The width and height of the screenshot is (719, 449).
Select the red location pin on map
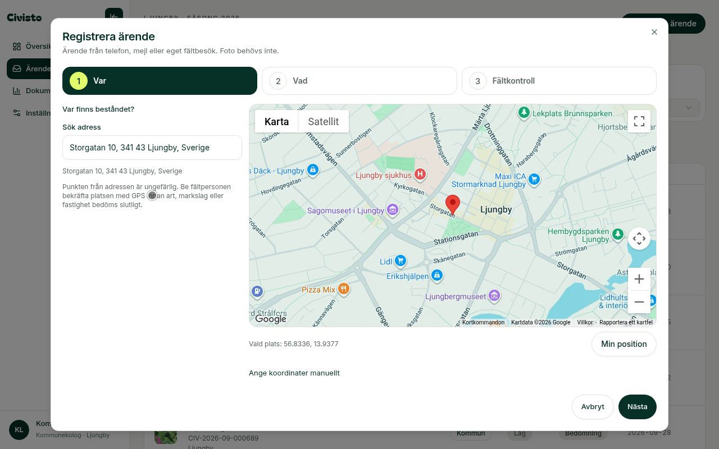(453, 205)
